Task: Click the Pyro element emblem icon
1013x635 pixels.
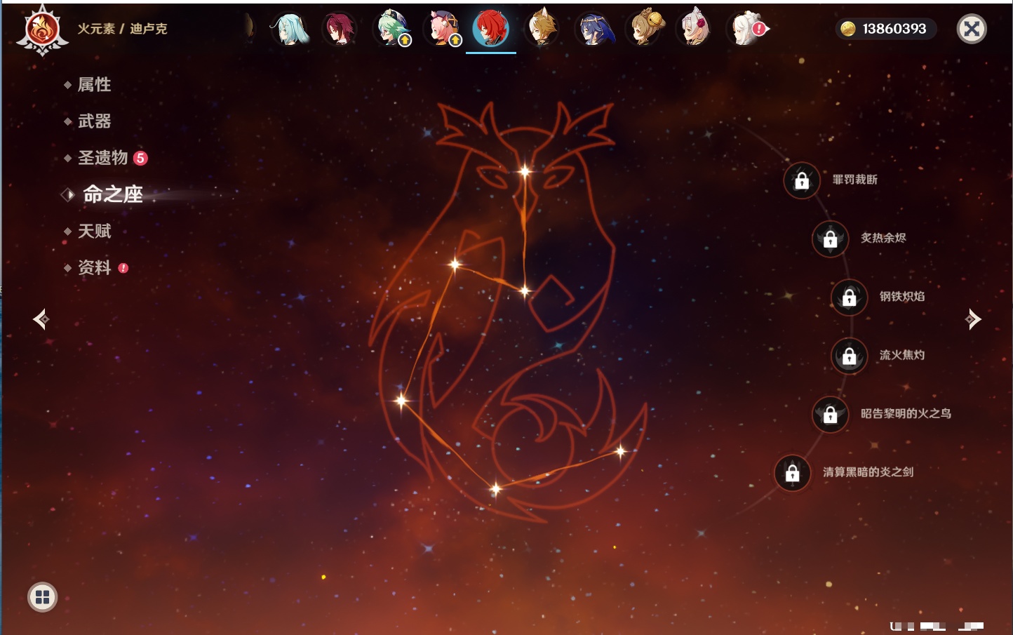Action: tap(42, 30)
